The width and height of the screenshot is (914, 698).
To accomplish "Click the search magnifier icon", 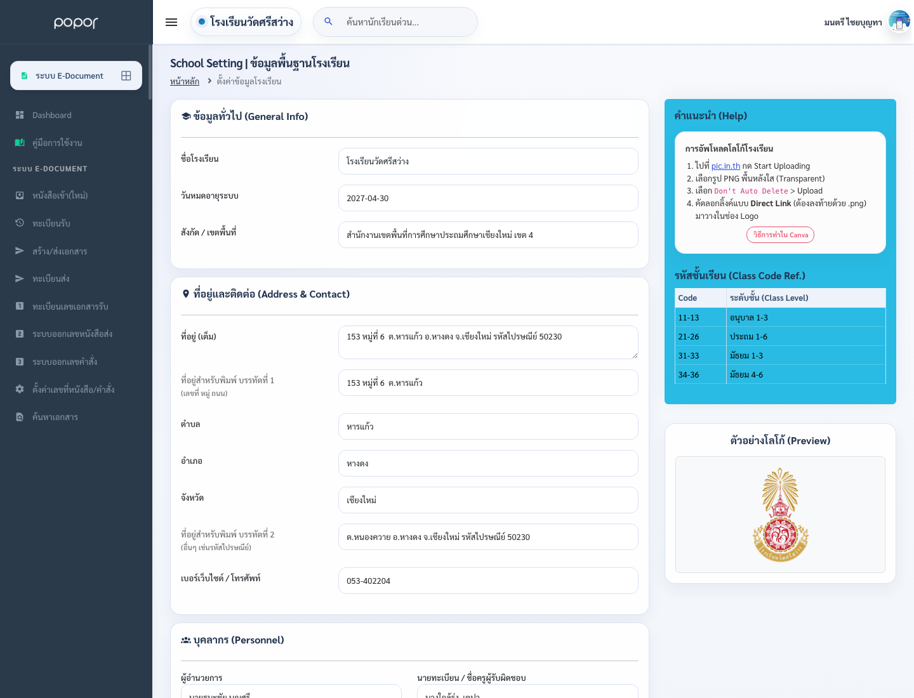I will [x=329, y=22].
